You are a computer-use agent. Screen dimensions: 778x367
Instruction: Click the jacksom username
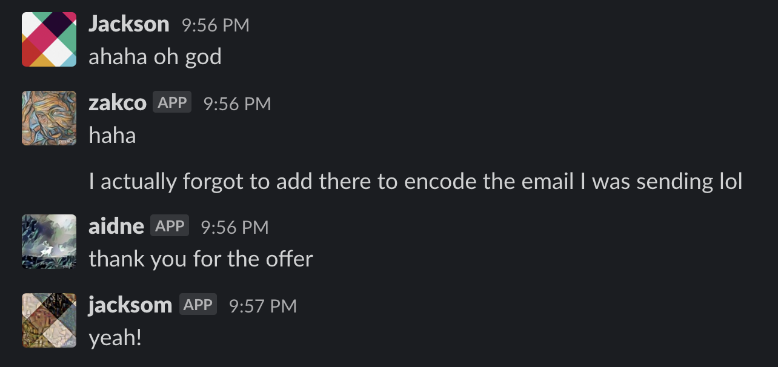[x=130, y=305]
